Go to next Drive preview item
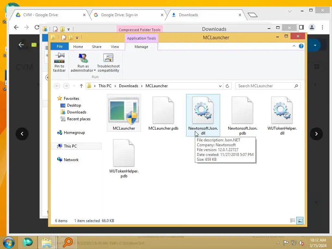332x249 pixels. [316, 134]
